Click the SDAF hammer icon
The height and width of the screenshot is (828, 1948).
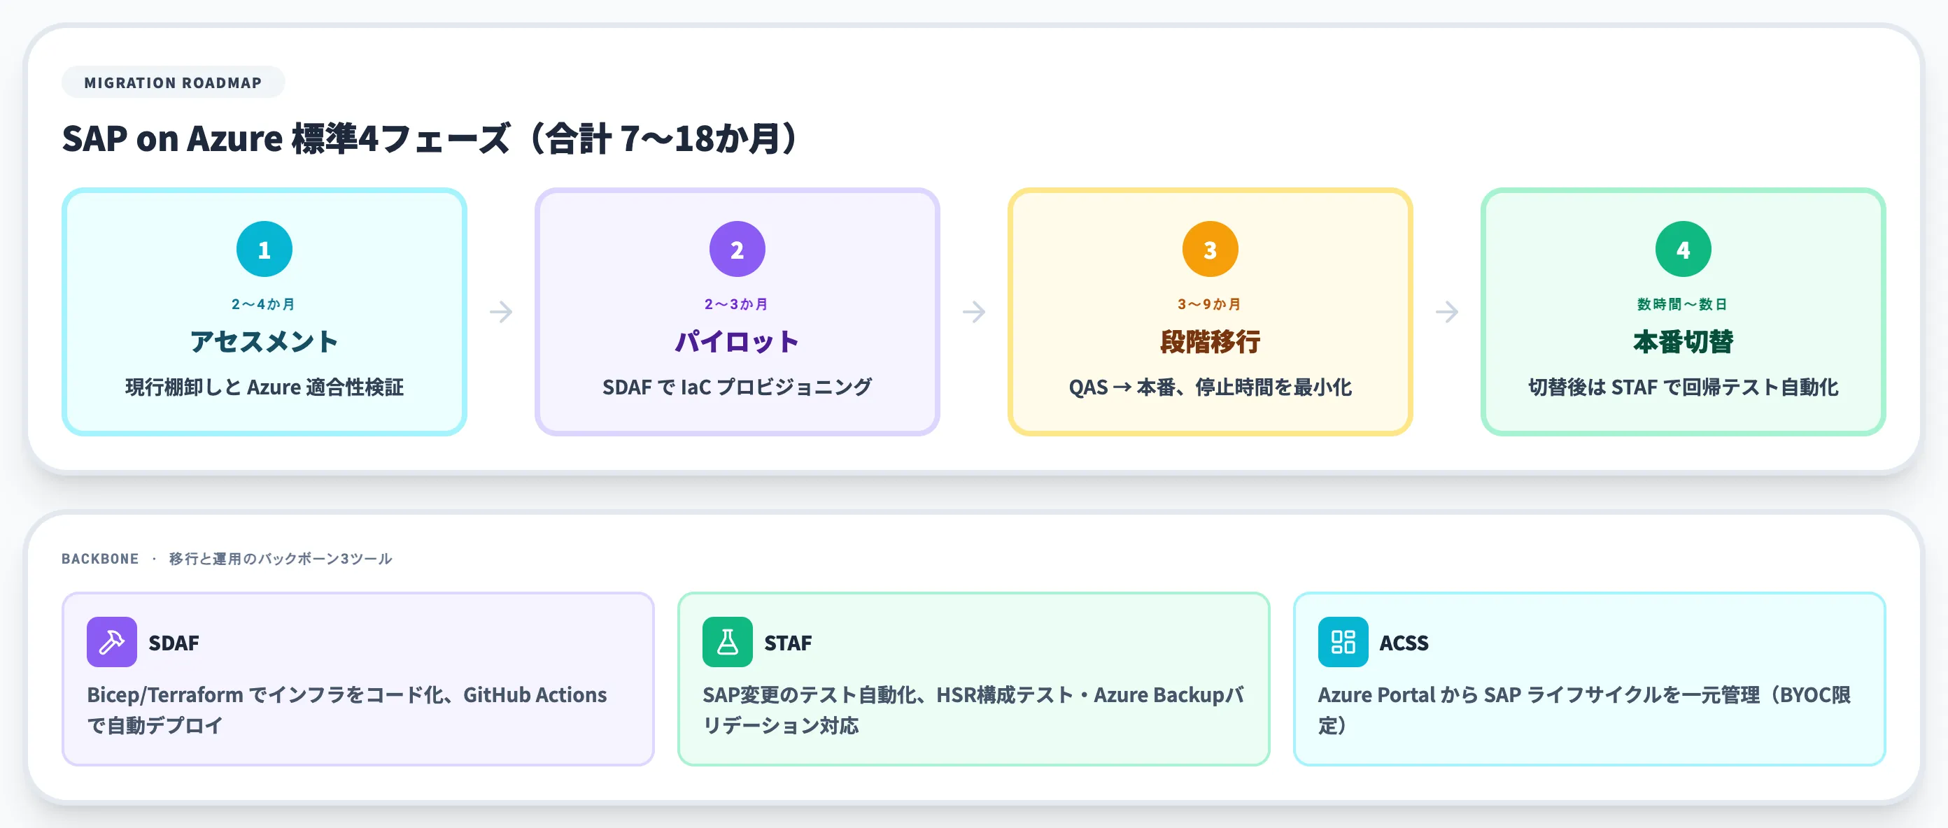[x=111, y=641]
